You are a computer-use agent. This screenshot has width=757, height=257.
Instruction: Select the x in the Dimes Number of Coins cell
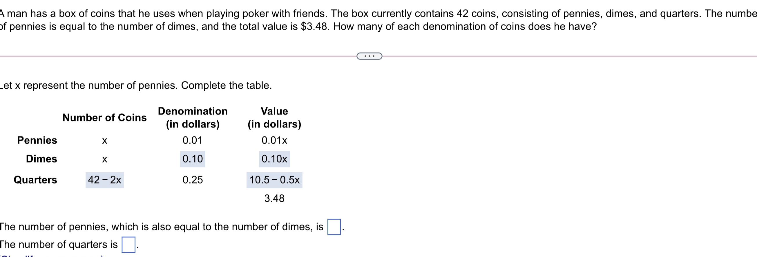point(104,159)
